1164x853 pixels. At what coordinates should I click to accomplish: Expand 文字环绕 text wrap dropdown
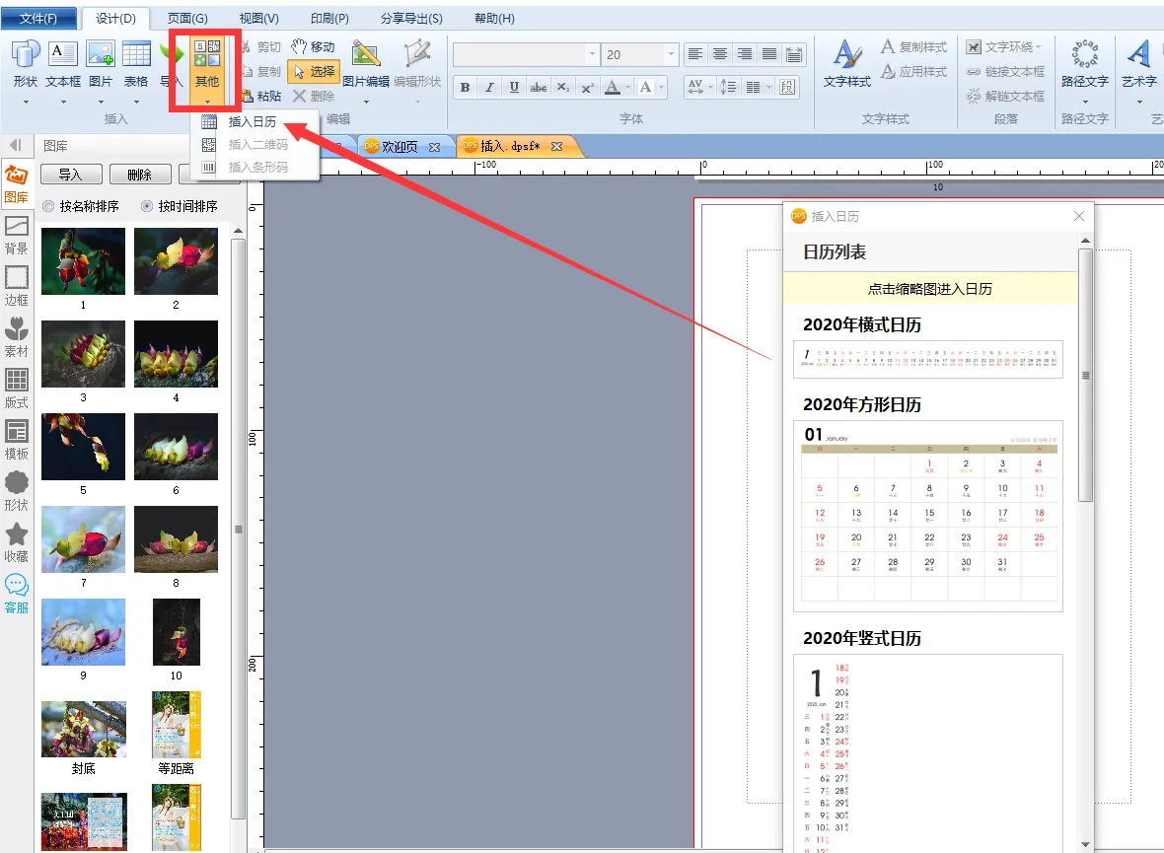coord(1004,46)
